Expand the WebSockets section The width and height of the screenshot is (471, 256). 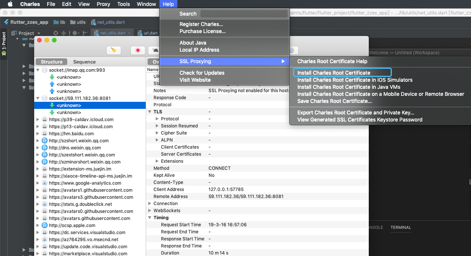point(150,211)
